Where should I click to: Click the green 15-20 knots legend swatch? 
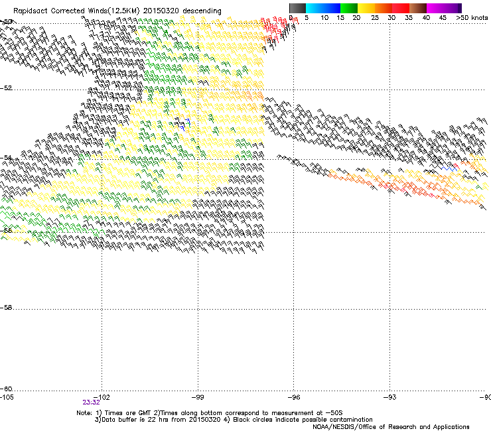(349, 8)
